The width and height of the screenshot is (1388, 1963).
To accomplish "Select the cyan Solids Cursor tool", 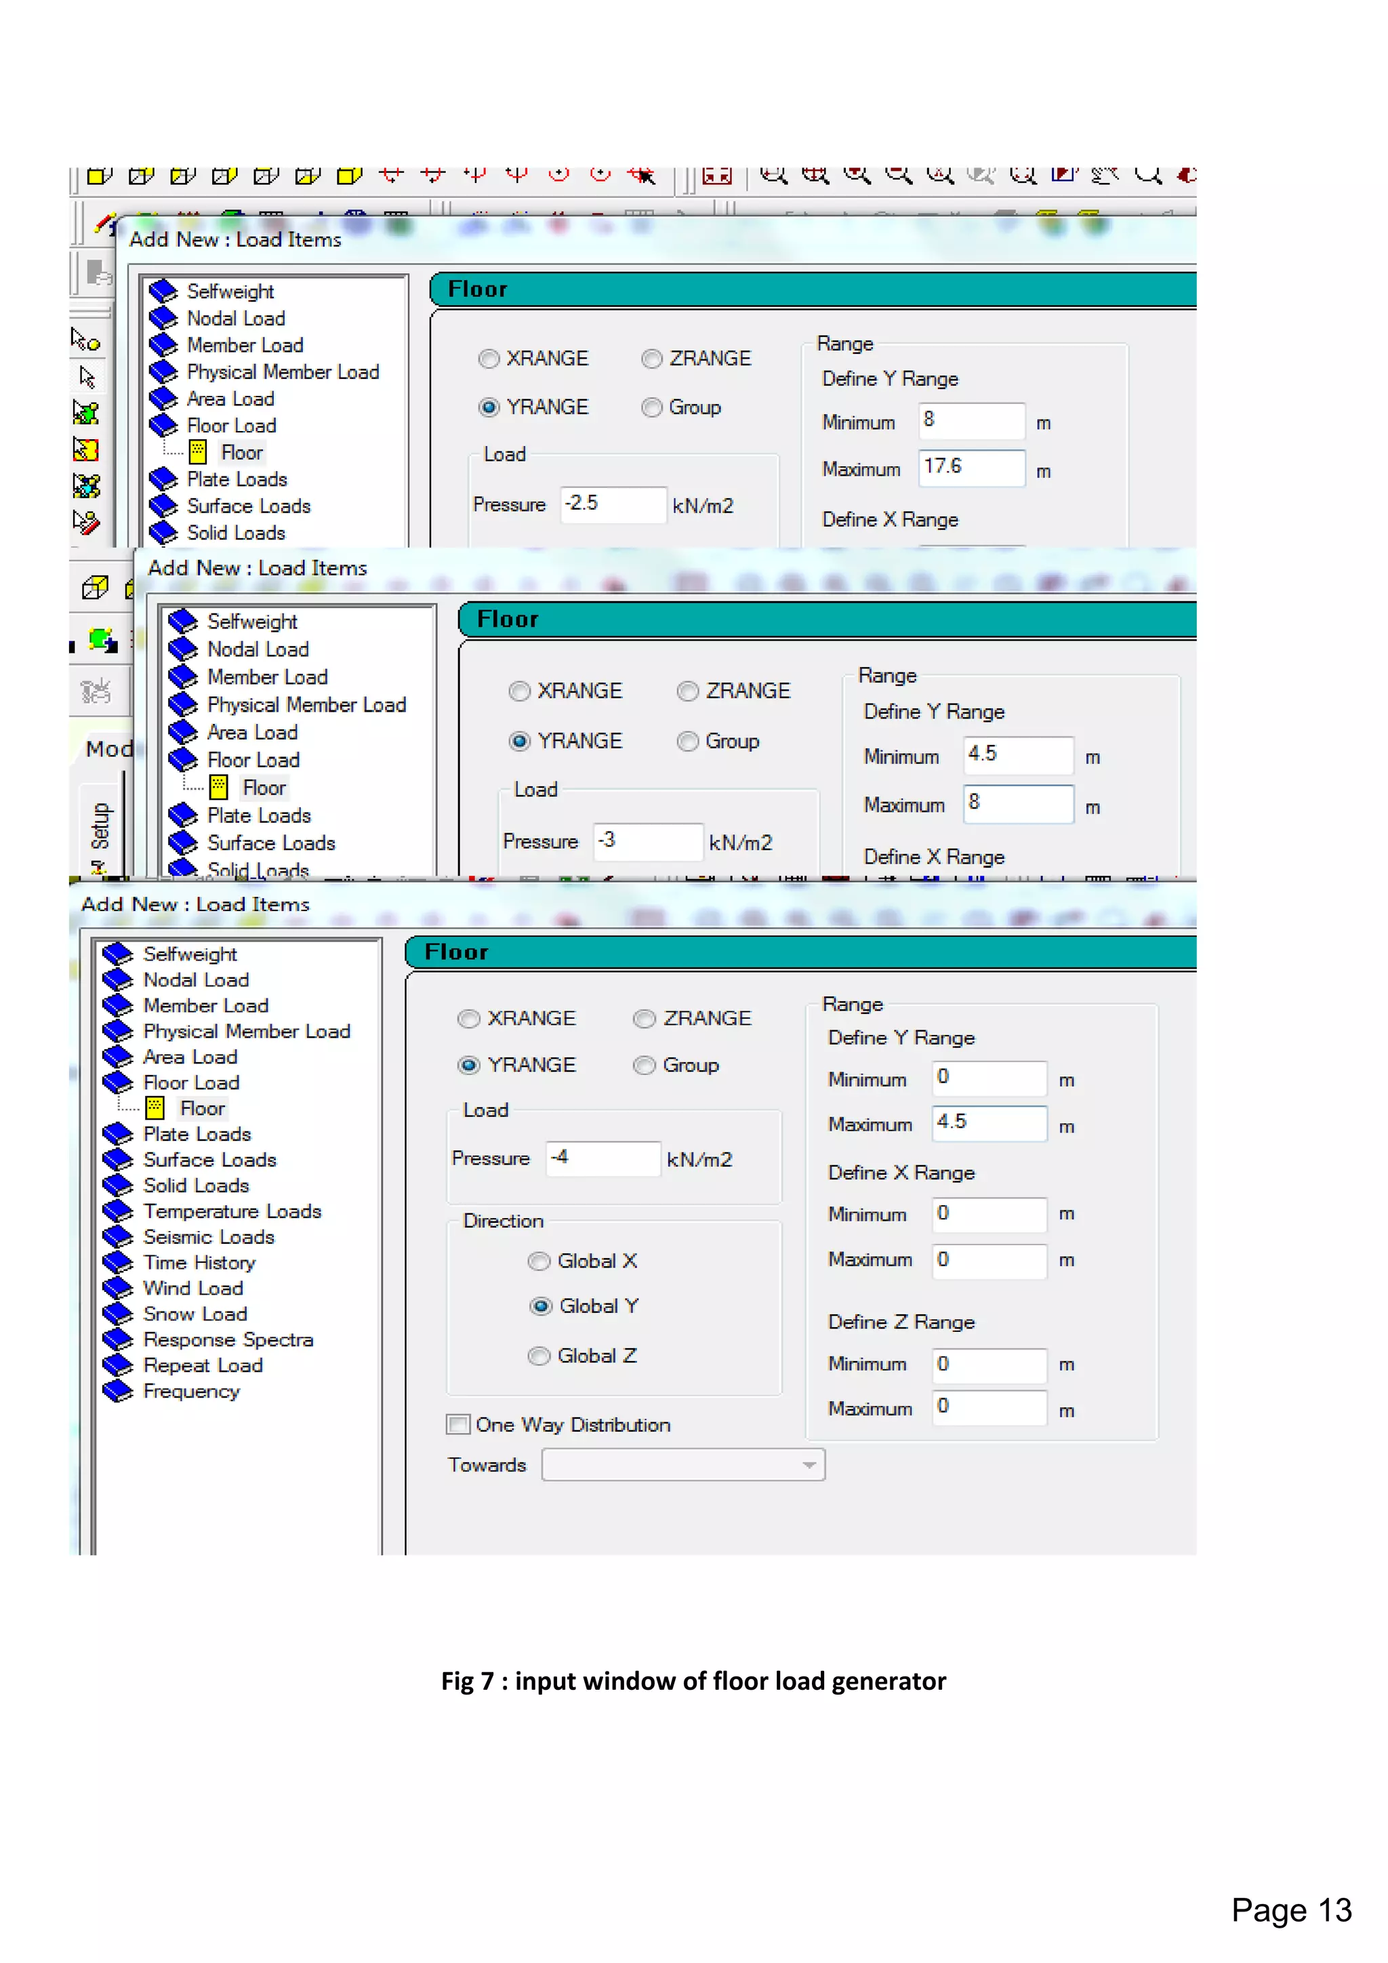I will 85,485.
